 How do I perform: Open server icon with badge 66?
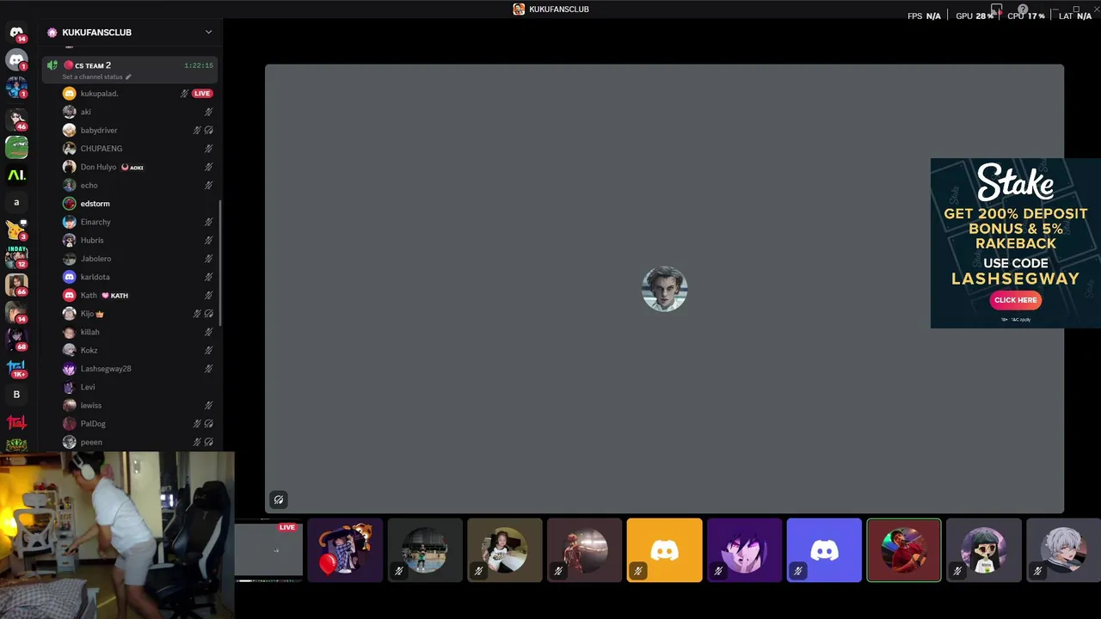tap(16, 284)
